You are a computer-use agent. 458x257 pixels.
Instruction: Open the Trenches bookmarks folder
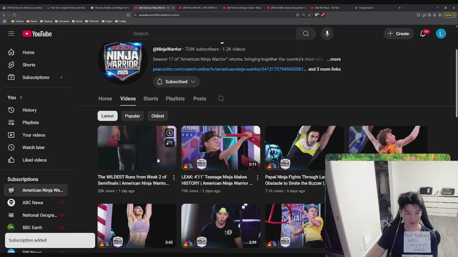click(x=18, y=21)
